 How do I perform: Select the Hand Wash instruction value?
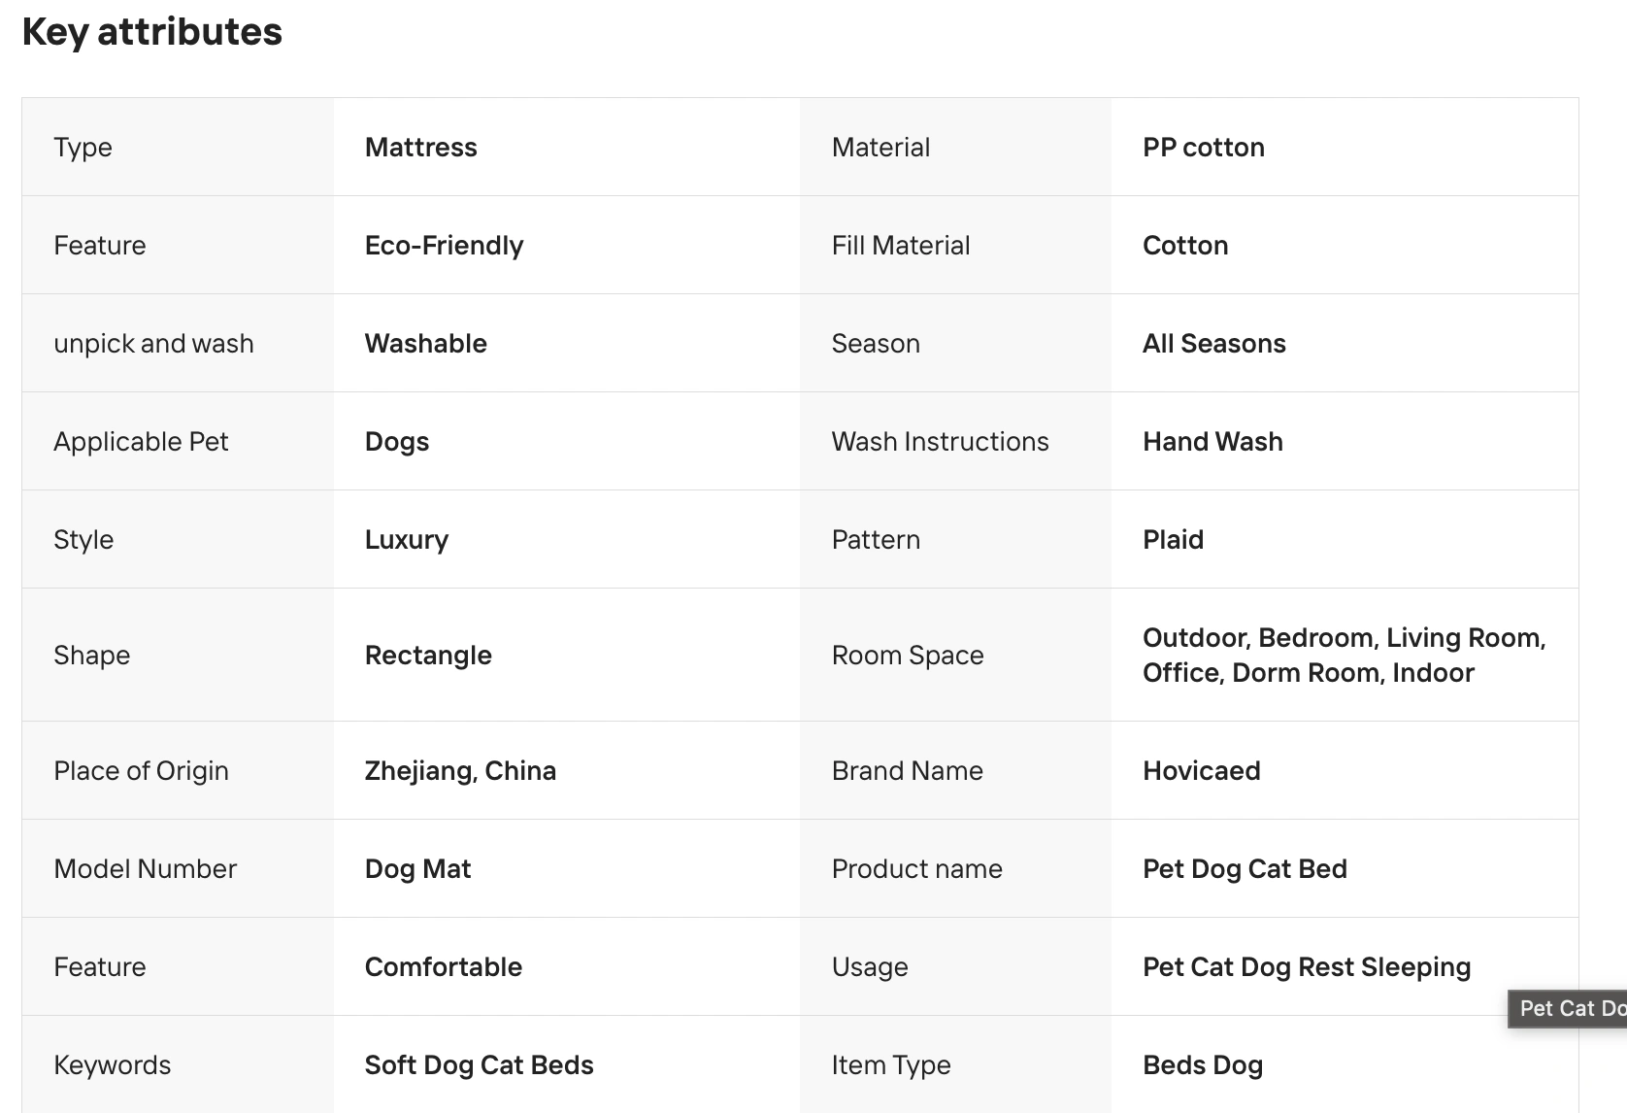[x=1212, y=442]
